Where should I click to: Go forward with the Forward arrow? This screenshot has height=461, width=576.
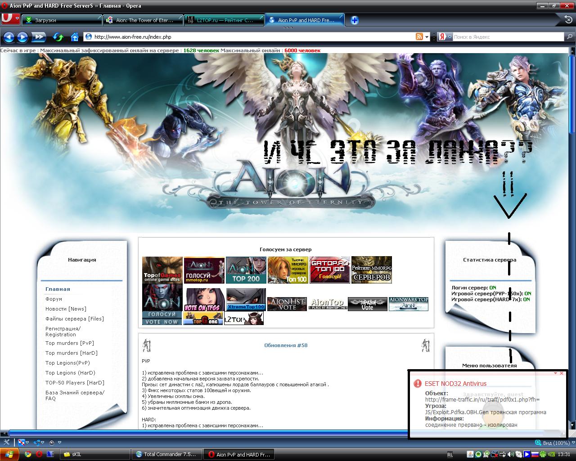pos(22,37)
